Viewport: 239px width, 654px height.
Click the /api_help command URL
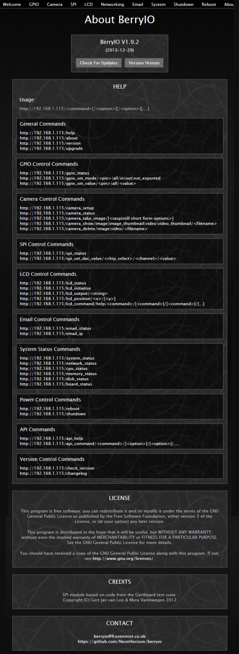point(51,439)
